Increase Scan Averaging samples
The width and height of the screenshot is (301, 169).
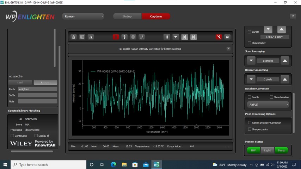(x=285, y=61)
